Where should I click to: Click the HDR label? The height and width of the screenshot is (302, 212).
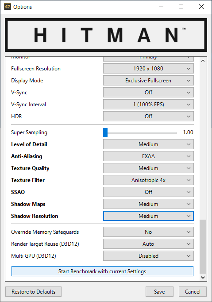coord(16,116)
